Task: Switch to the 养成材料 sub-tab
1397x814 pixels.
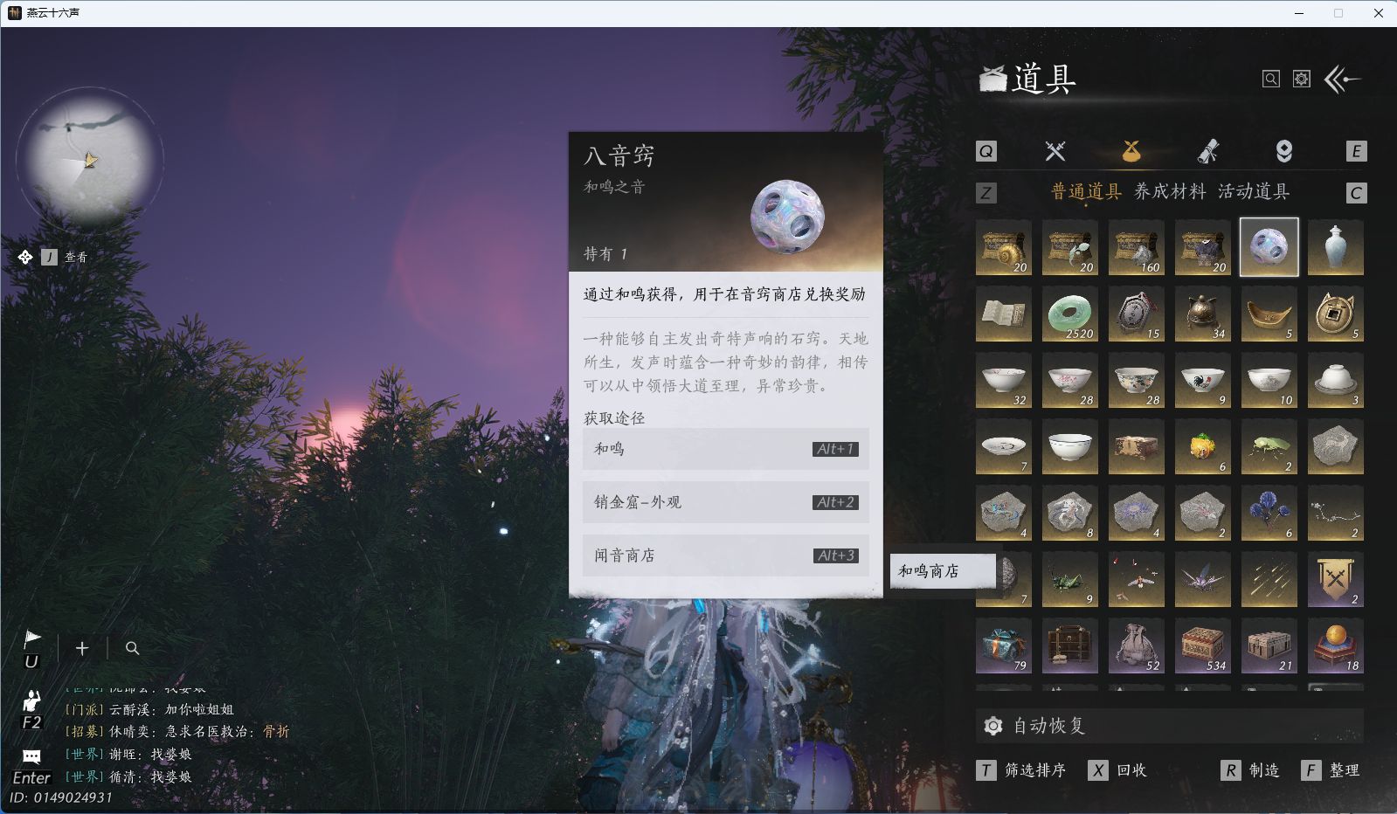Action: click(x=1170, y=191)
